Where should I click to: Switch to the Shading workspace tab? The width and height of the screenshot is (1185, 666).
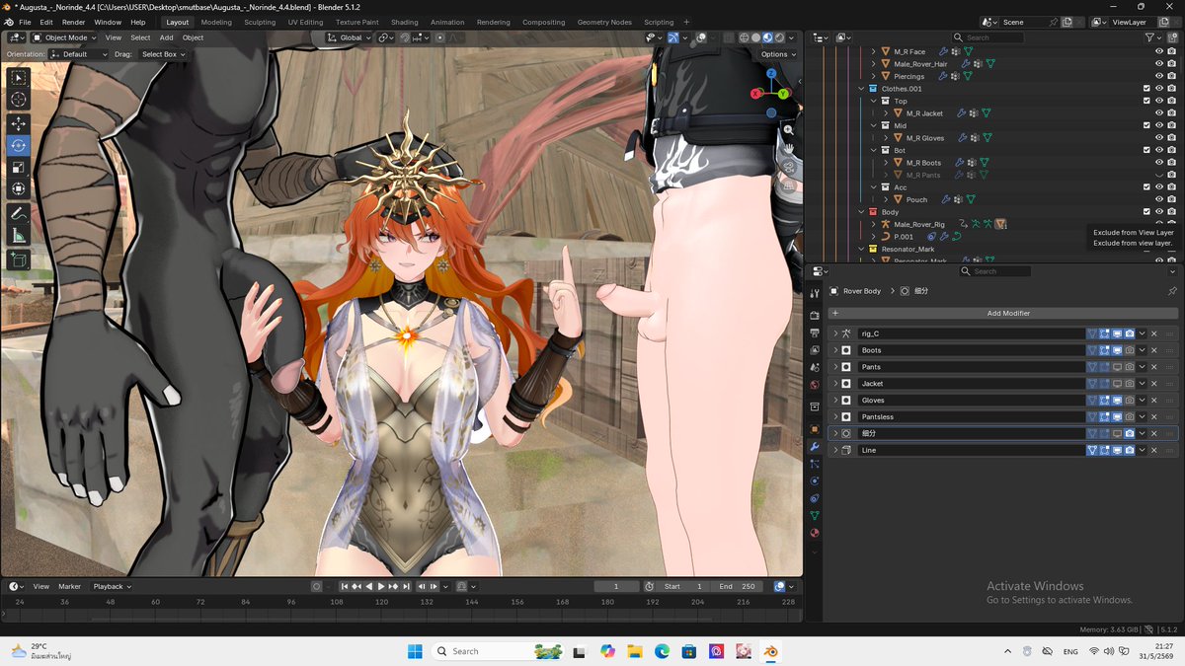pyautogui.click(x=404, y=22)
